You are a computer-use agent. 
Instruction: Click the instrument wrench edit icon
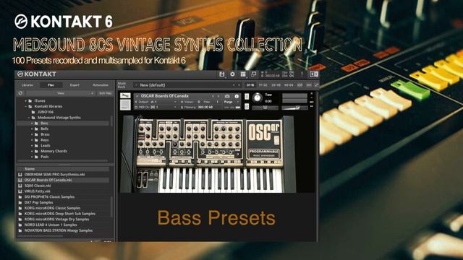125,96
